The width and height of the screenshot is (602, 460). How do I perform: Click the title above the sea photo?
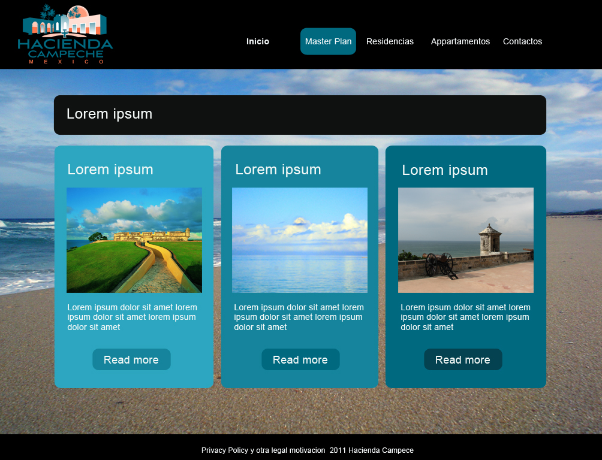tap(278, 170)
